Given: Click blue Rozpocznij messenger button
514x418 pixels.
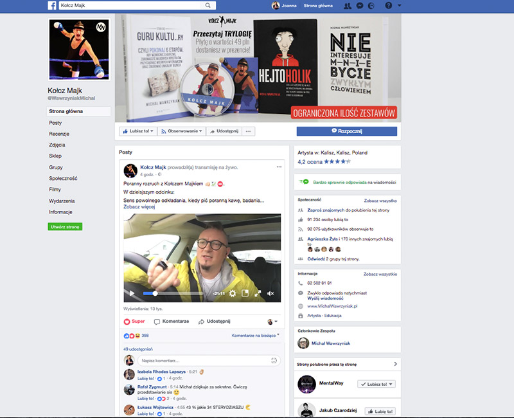Looking at the screenshot, I should [347, 131].
